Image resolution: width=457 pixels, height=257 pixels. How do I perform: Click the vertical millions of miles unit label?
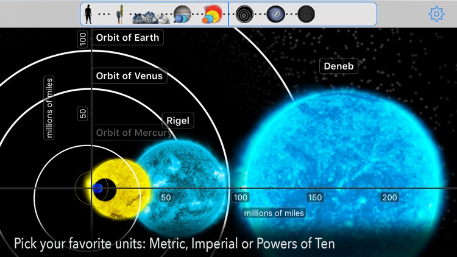pos(49,108)
